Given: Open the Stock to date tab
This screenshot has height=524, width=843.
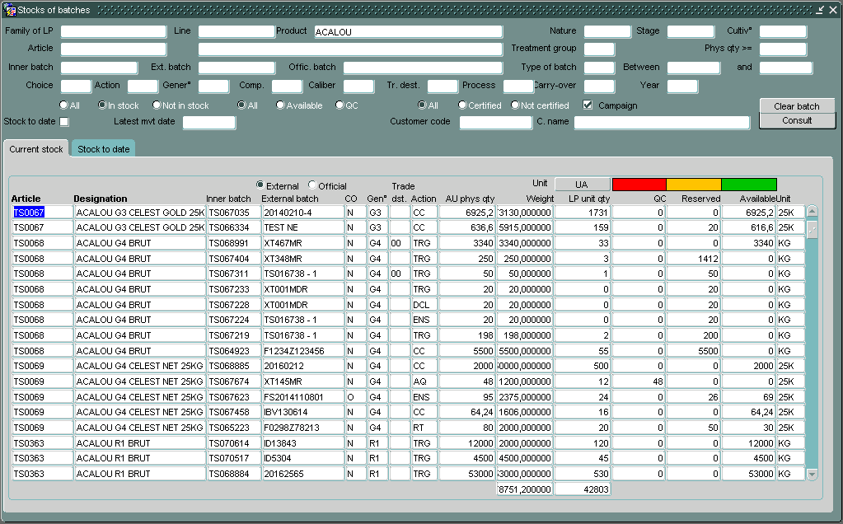Looking at the screenshot, I should pos(103,149).
